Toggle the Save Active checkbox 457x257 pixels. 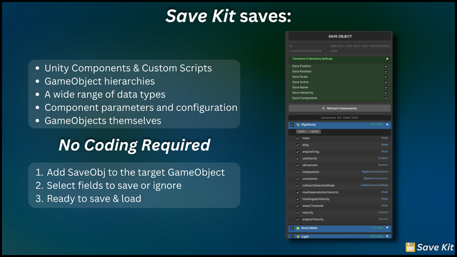[386, 82]
